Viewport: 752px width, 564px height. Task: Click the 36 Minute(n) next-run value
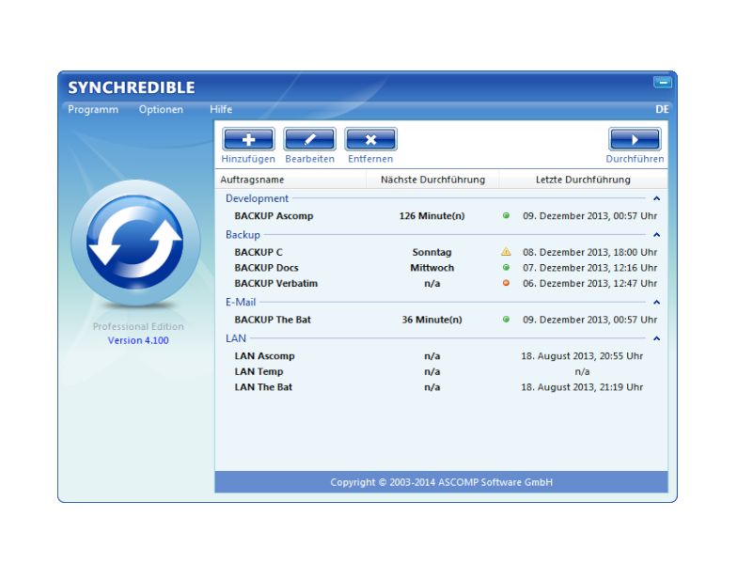[x=432, y=320]
